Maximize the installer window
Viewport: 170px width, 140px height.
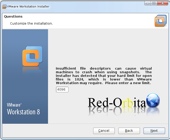[154, 3]
